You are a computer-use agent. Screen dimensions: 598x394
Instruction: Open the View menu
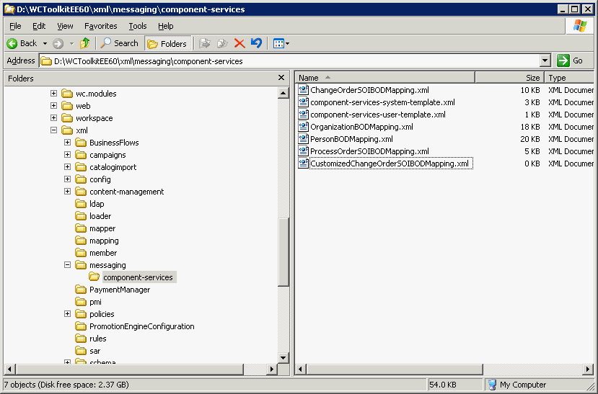65,26
